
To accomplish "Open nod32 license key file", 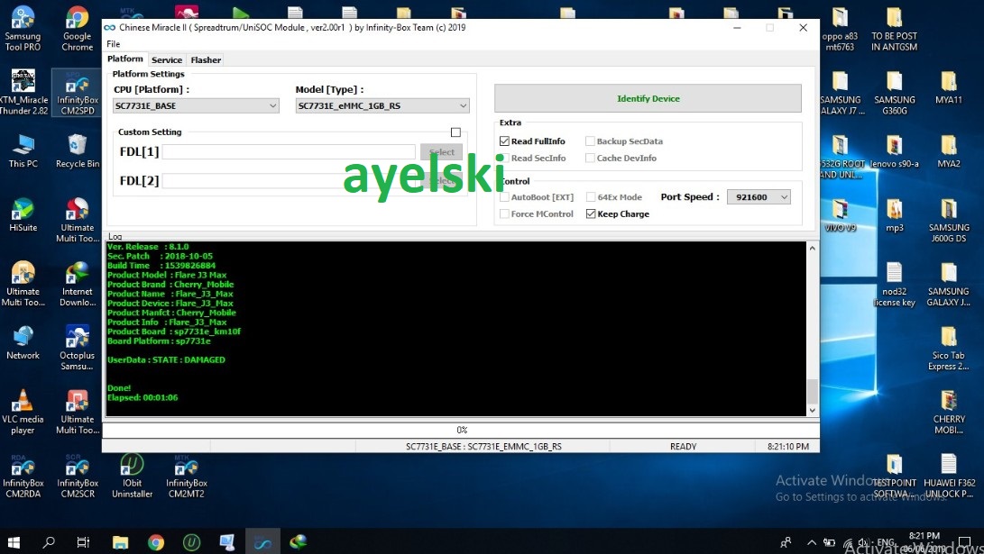I will click(895, 284).
